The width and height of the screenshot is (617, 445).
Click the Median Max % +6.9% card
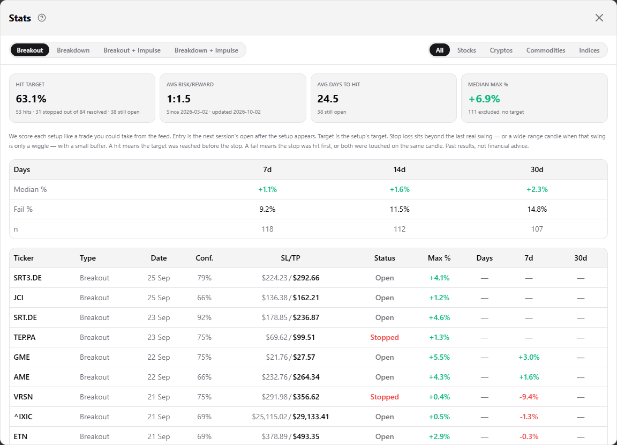click(x=535, y=98)
